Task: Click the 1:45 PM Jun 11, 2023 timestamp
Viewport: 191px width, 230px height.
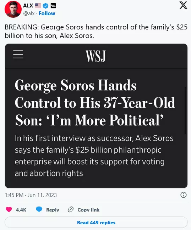Action: click(31, 195)
